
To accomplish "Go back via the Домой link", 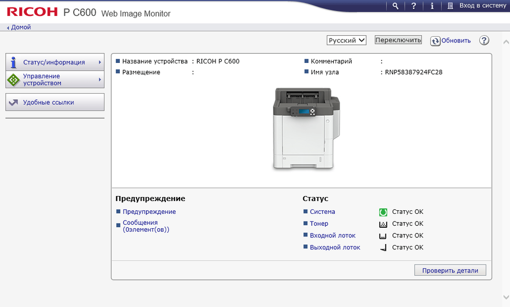I will coord(20,27).
